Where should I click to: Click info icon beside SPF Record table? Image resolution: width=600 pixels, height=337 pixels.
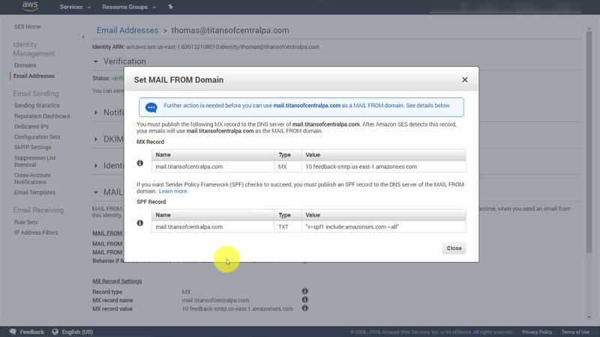[x=140, y=222]
